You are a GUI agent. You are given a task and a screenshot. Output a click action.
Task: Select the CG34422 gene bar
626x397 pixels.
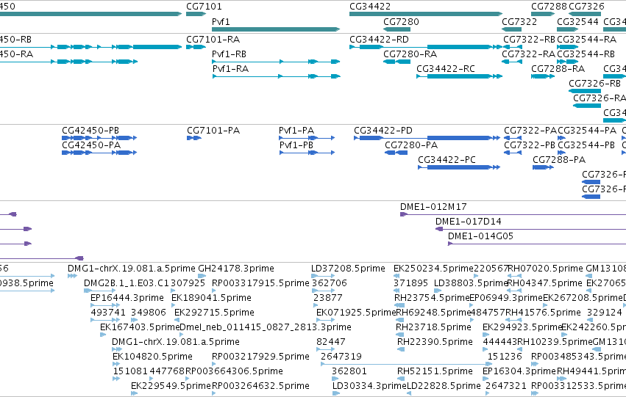click(x=426, y=14)
